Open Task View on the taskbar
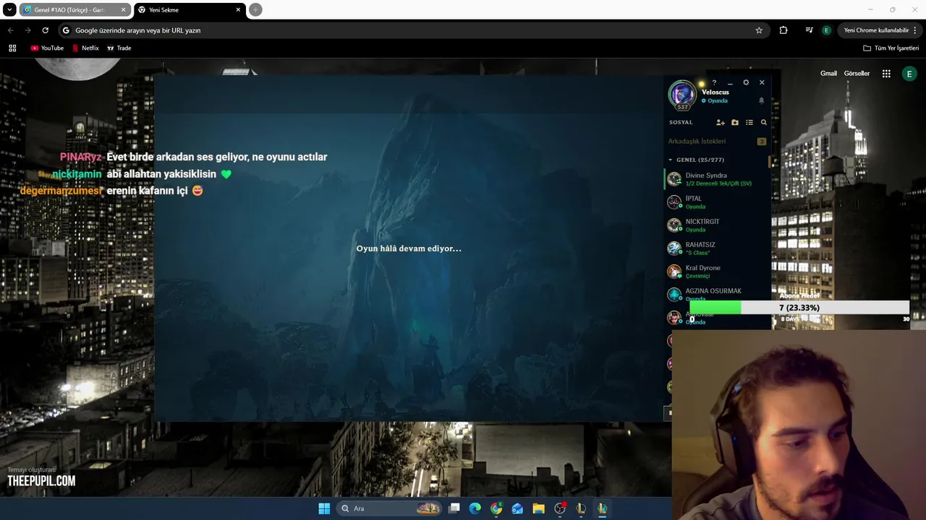926x520 pixels. (x=454, y=508)
